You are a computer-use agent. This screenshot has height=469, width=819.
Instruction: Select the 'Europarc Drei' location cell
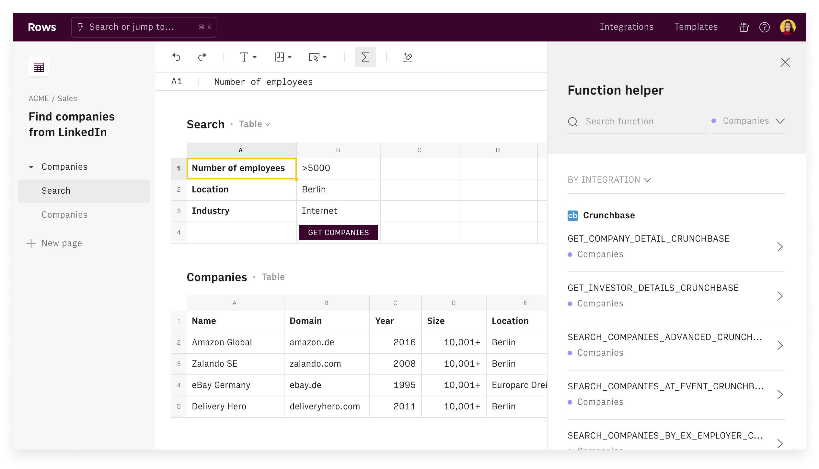point(517,385)
